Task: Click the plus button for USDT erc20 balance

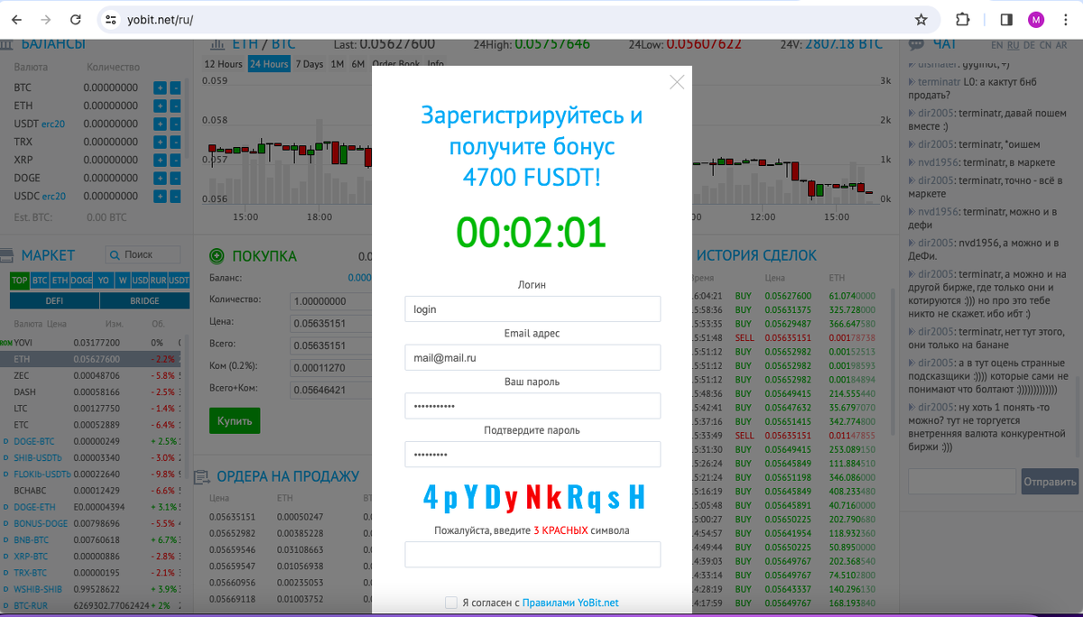Action: (159, 124)
